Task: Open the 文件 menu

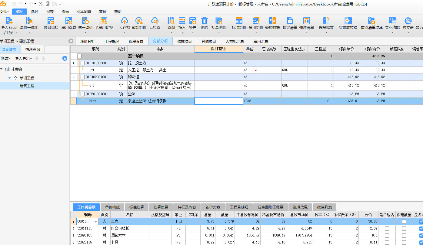Action: point(4,12)
